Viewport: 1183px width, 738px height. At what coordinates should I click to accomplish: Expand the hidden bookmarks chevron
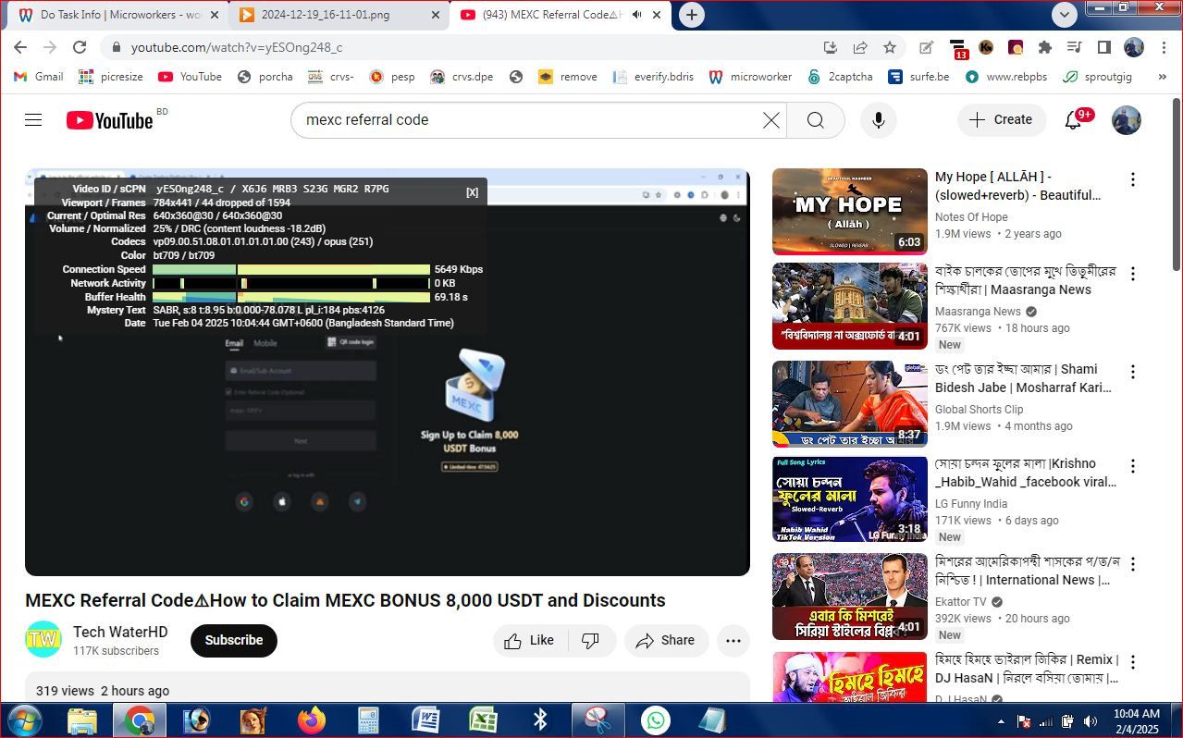(x=1162, y=77)
